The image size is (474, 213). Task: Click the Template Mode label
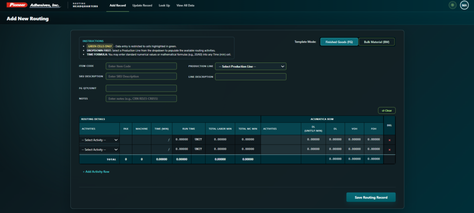[x=306, y=42]
